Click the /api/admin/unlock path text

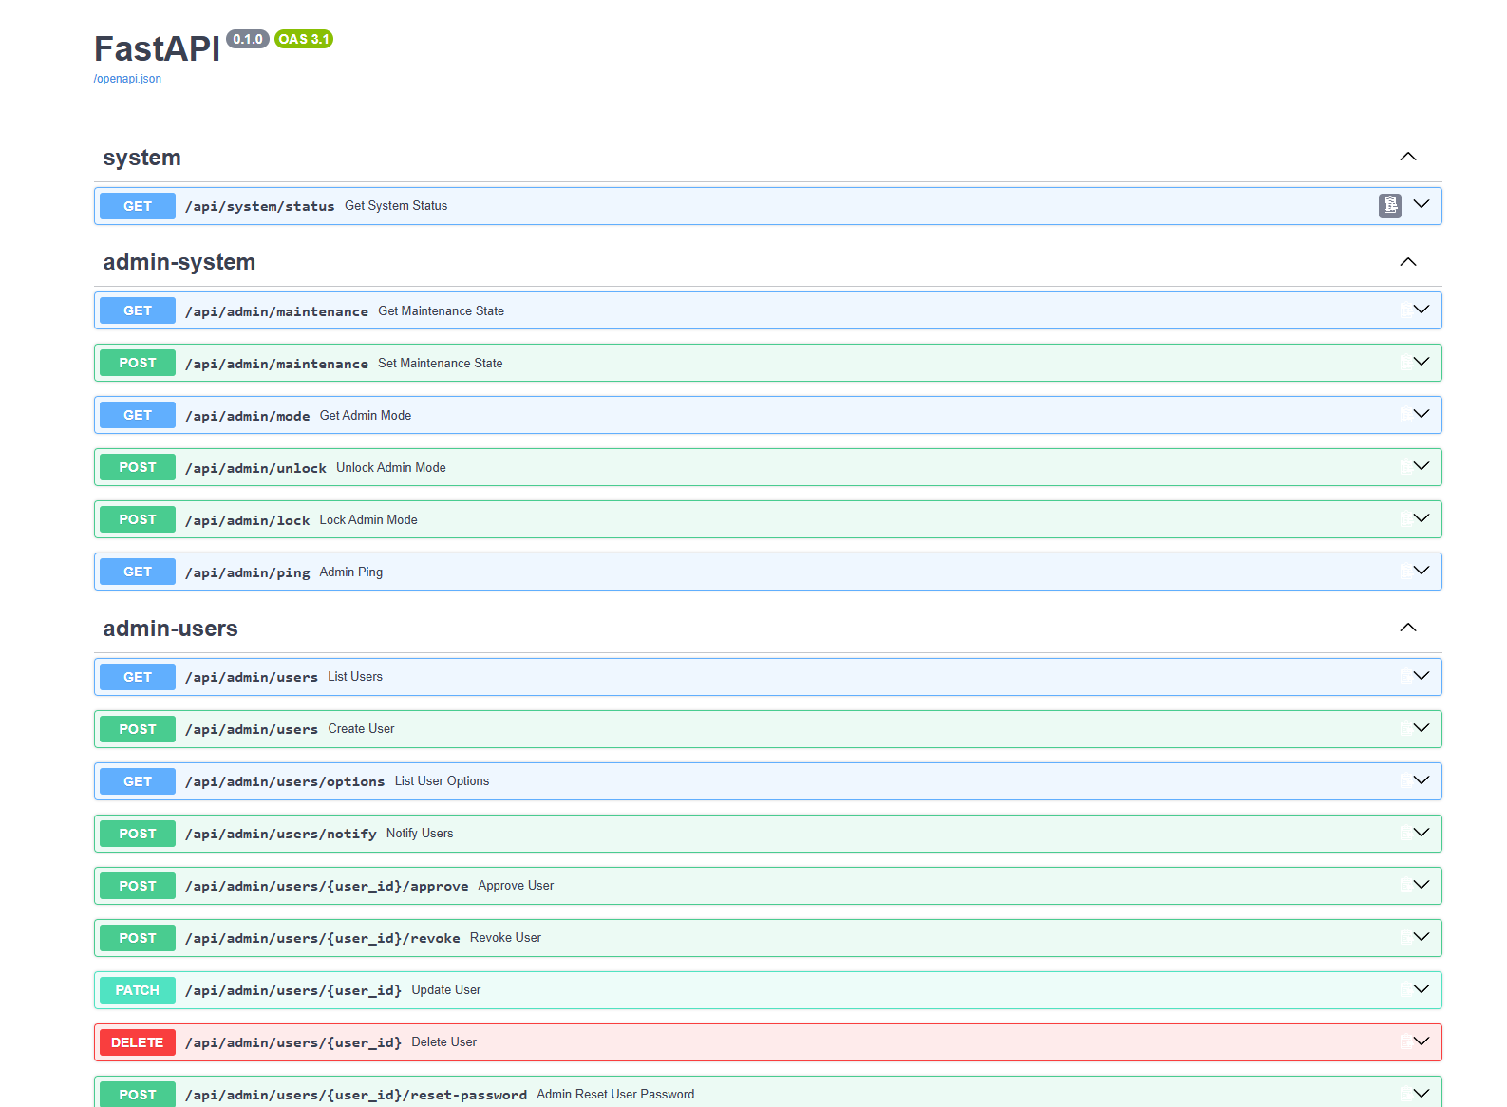click(255, 468)
